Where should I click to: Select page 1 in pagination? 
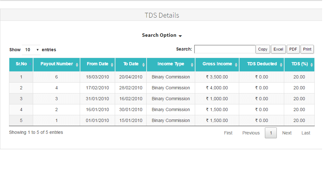pyautogui.click(x=271, y=133)
